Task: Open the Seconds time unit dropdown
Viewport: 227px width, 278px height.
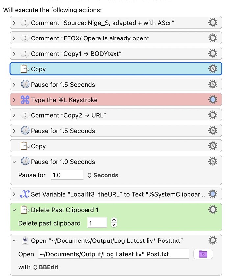Action: pyautogui.click(x=103, y=175)
